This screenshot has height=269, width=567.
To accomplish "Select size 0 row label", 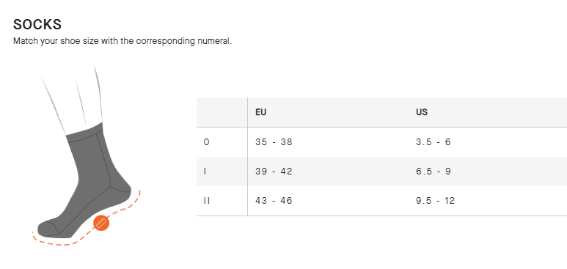I will click(x=206, y=142).
